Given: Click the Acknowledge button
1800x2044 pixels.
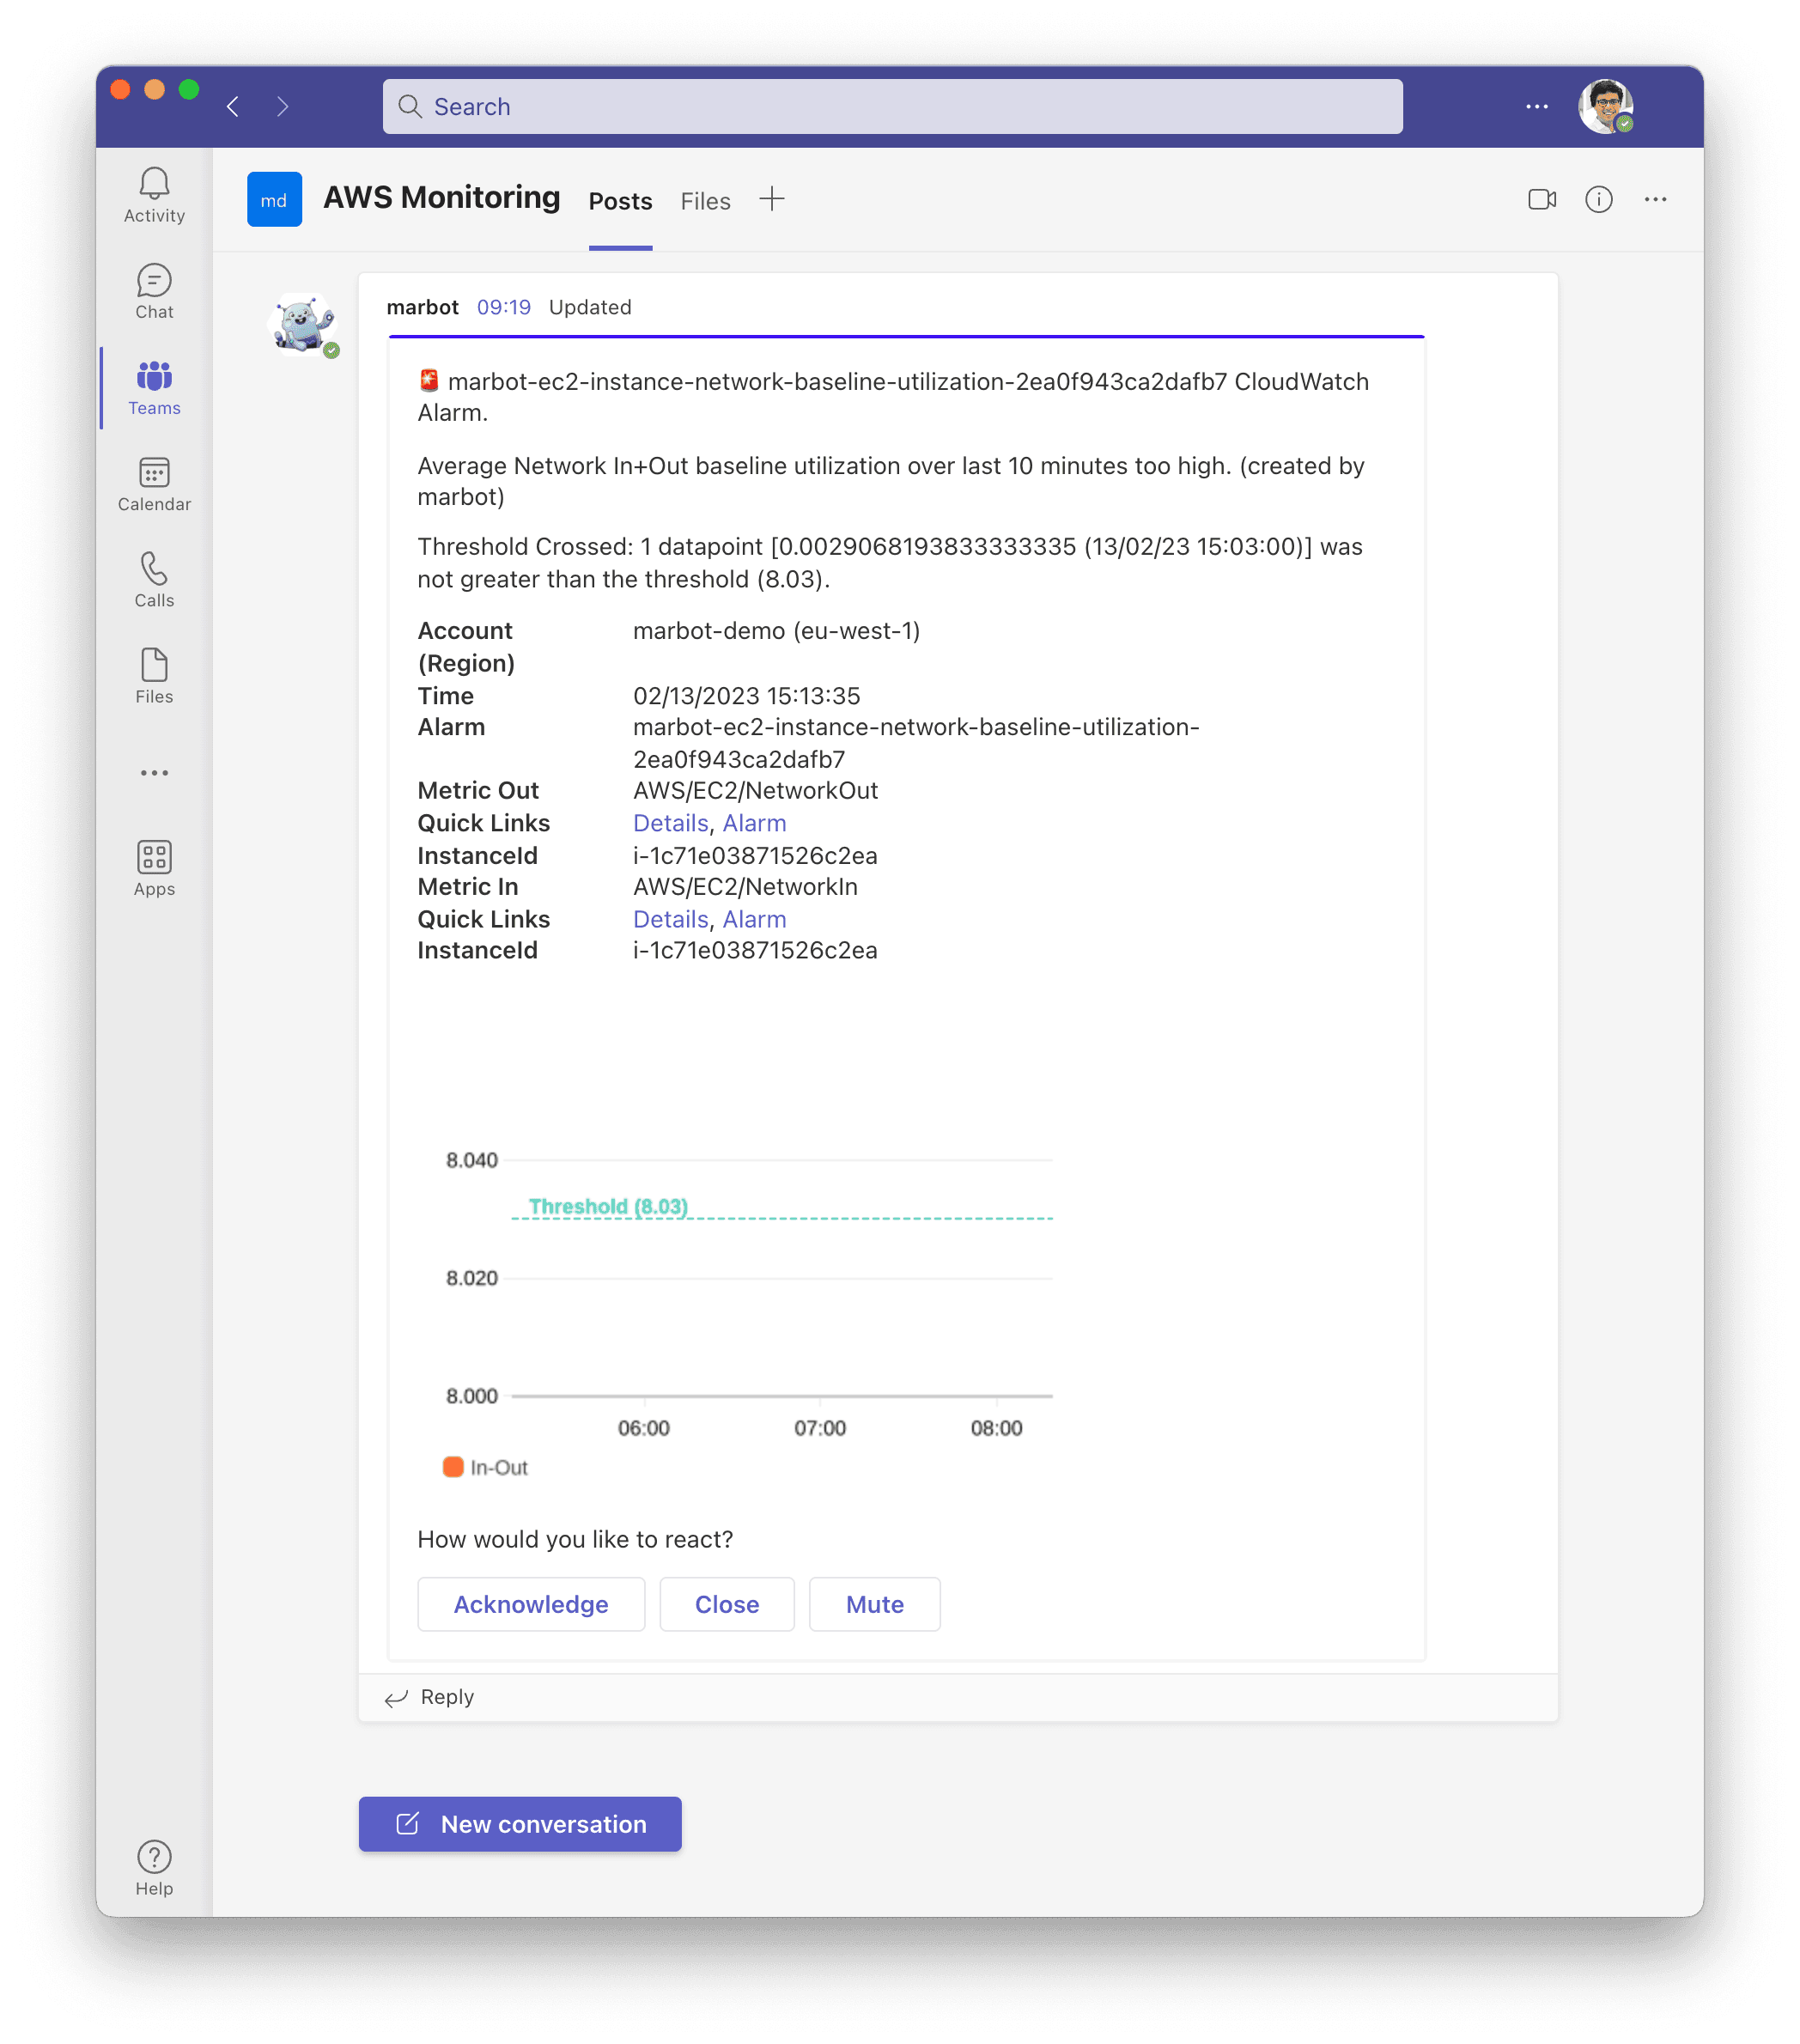Looking at the screenshot, I should (531, 1604).
